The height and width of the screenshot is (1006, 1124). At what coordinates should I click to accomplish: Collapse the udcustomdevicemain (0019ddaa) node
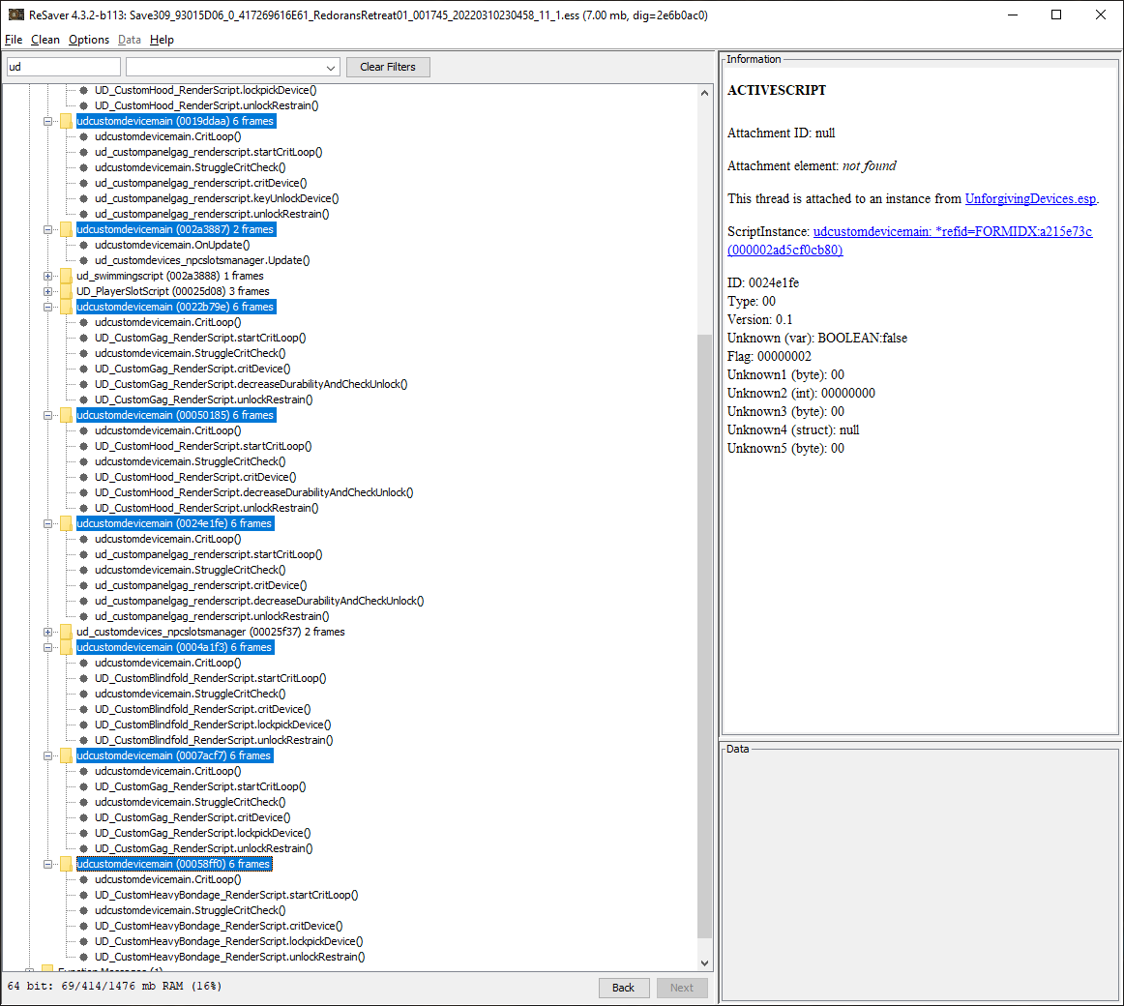[47, 121]
